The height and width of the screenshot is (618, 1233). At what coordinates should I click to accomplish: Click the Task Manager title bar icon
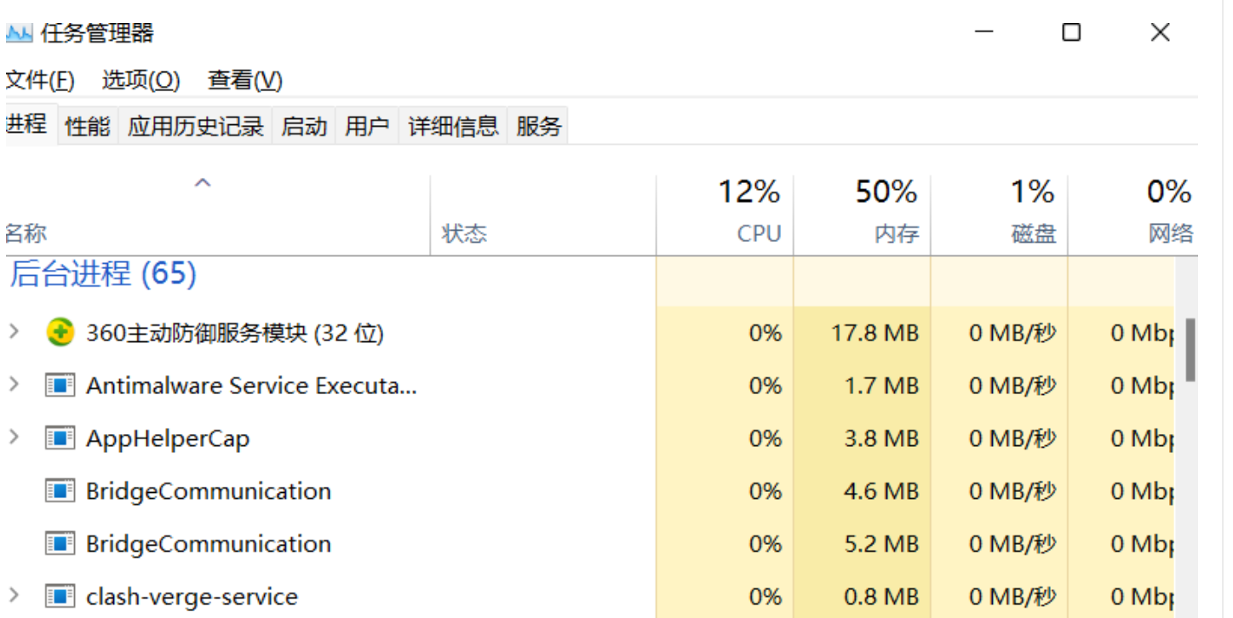tap(19, 33)
